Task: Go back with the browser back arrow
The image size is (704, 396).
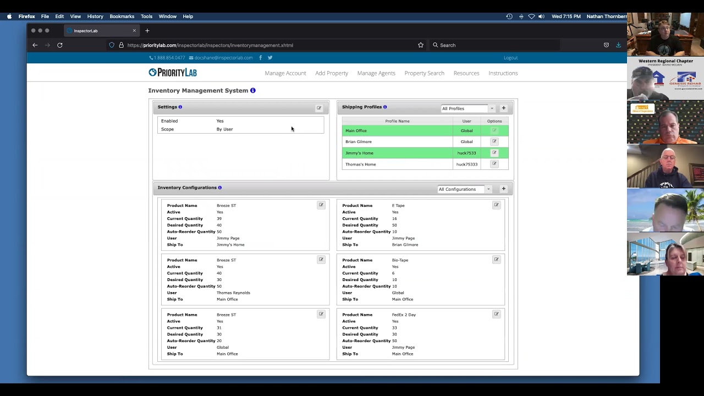Action: click(35, 45)
